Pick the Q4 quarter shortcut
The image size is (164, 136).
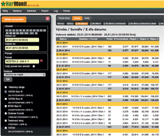pos(17,33)
